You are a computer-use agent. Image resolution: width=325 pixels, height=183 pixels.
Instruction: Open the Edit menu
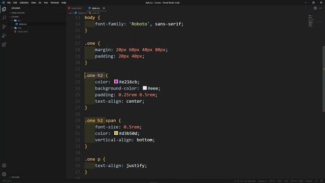coord(15,3)
